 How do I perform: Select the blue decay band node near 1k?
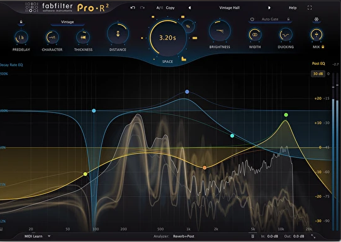187,92
